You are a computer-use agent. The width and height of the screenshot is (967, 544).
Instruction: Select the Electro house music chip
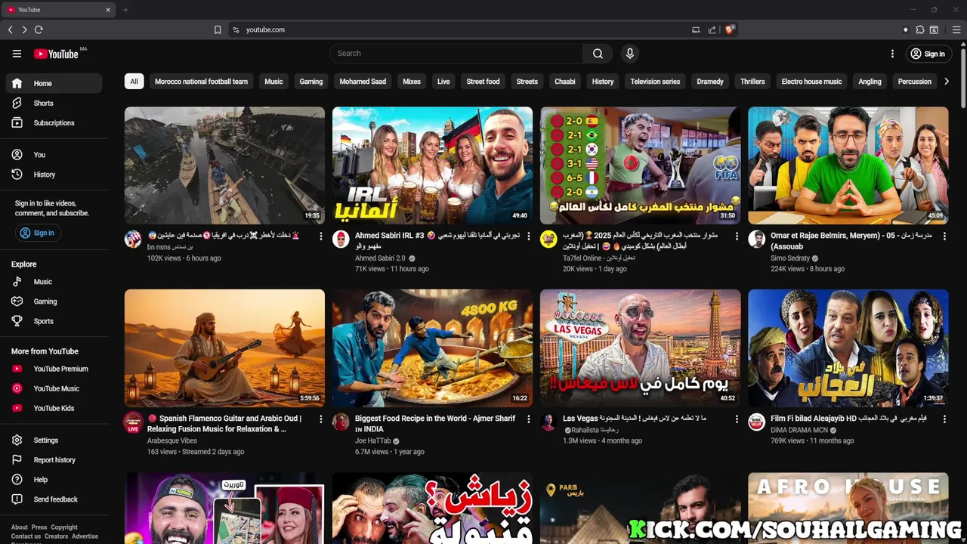[x=811, y=82]
